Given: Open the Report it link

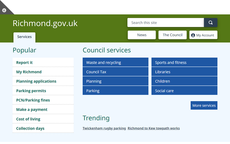Looking at the screenshot, I should (x=25, y=62).
